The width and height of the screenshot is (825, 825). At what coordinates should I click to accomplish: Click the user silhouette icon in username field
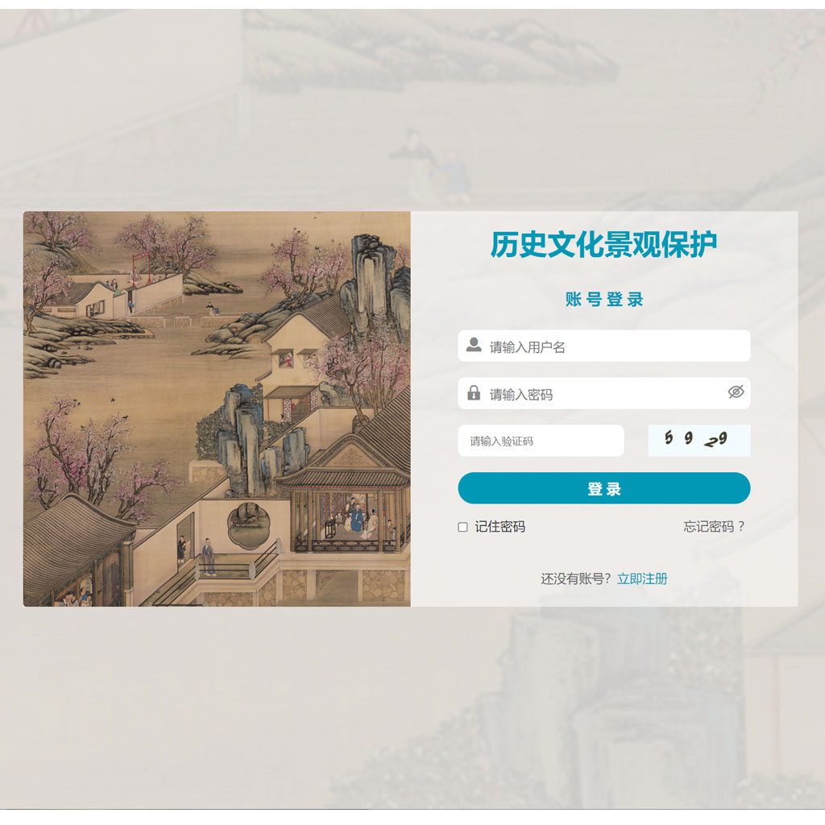point(474,345)
